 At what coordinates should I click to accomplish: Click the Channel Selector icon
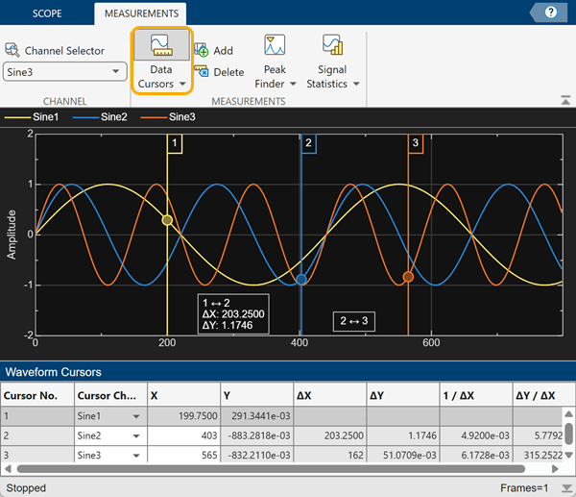[x=12, y=50]
